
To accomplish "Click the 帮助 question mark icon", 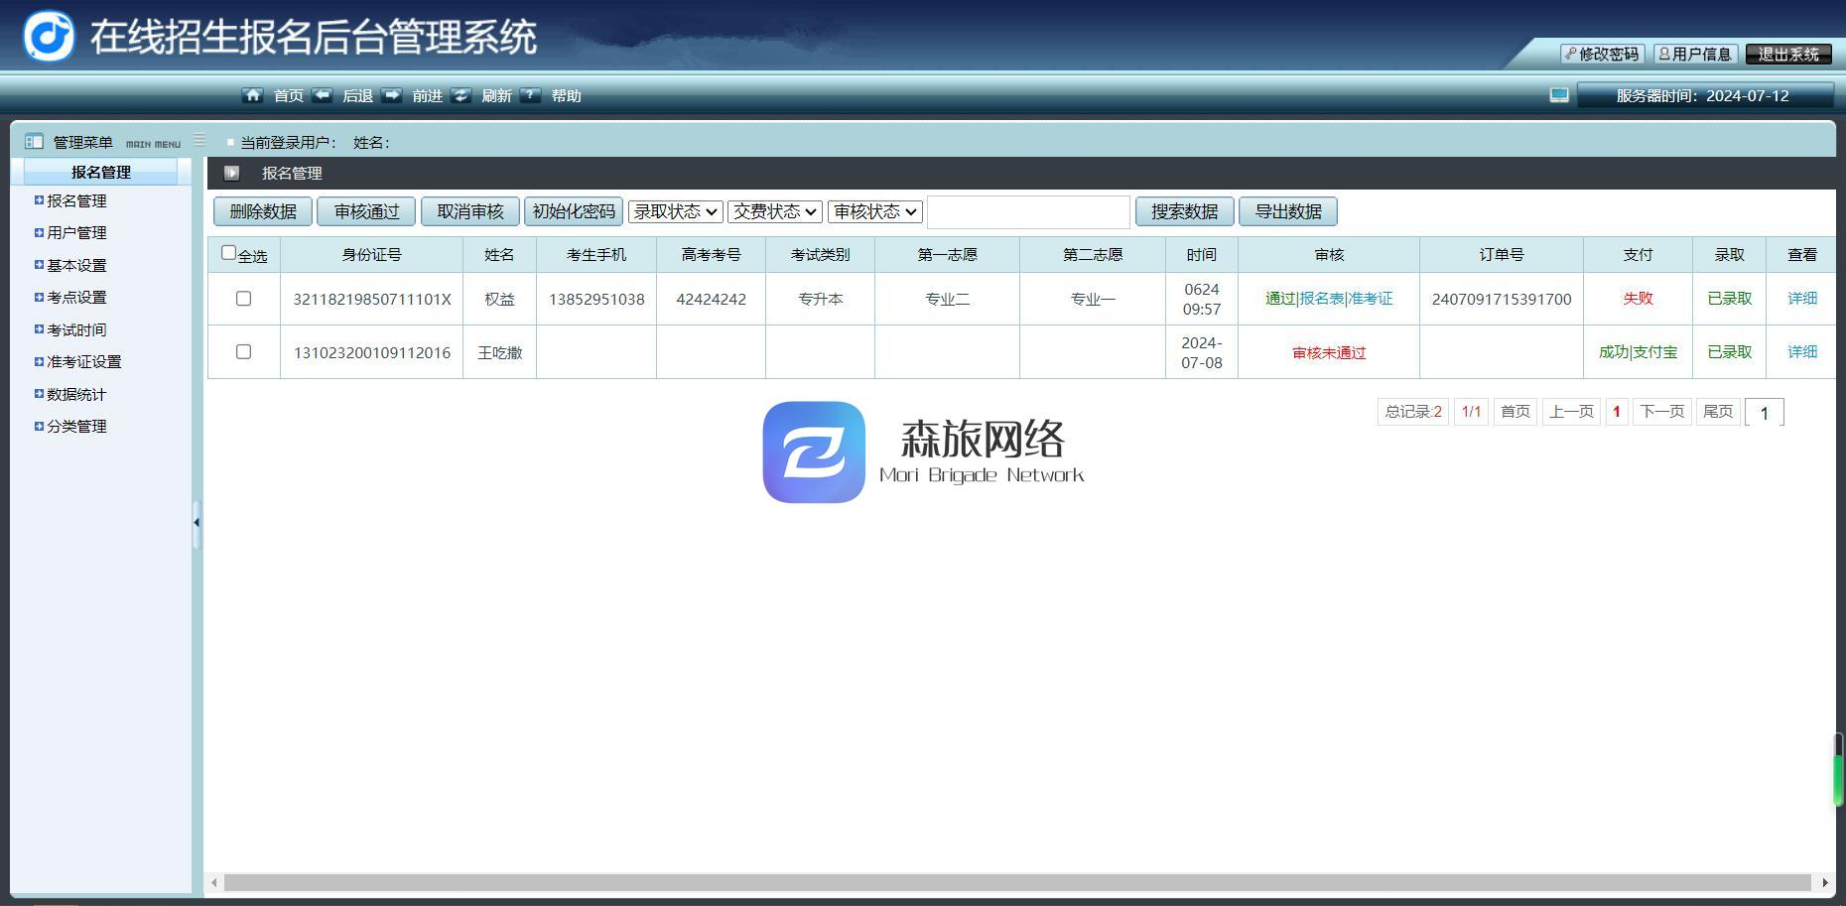I will 530,95.
